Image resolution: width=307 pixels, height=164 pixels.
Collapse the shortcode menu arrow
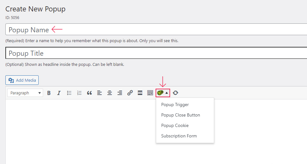(x=167, y=93)
